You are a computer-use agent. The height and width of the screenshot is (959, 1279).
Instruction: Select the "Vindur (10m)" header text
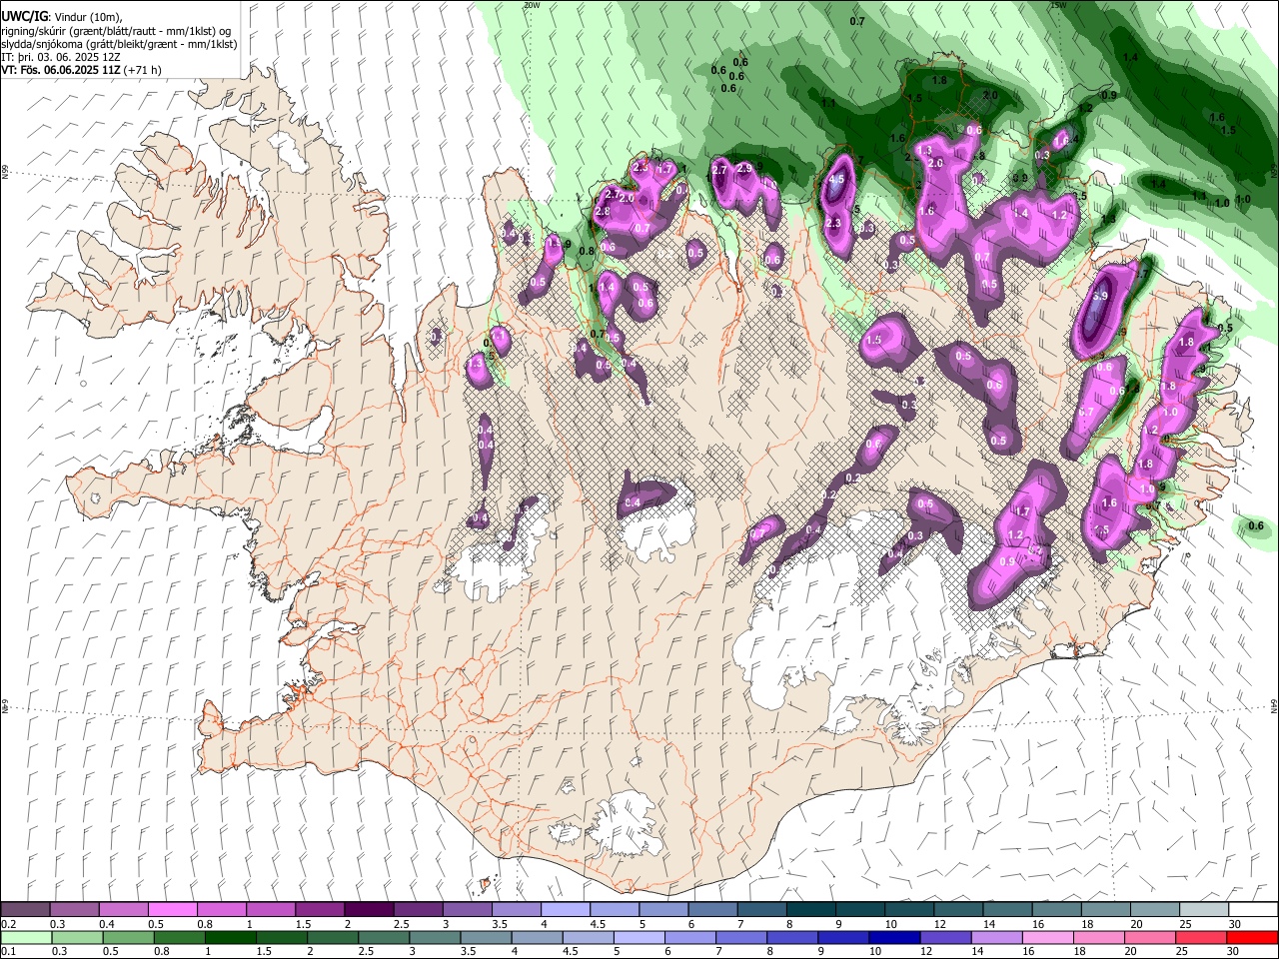point(88,17)
